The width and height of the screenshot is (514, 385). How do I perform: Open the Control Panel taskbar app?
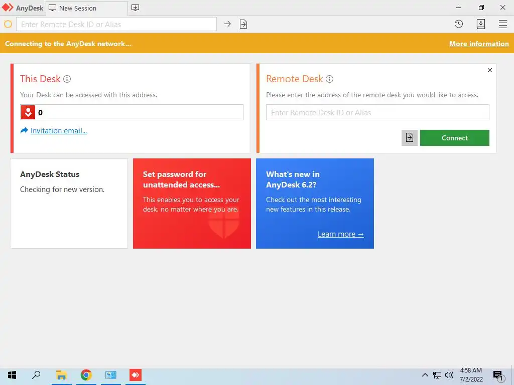coord(111,375)
